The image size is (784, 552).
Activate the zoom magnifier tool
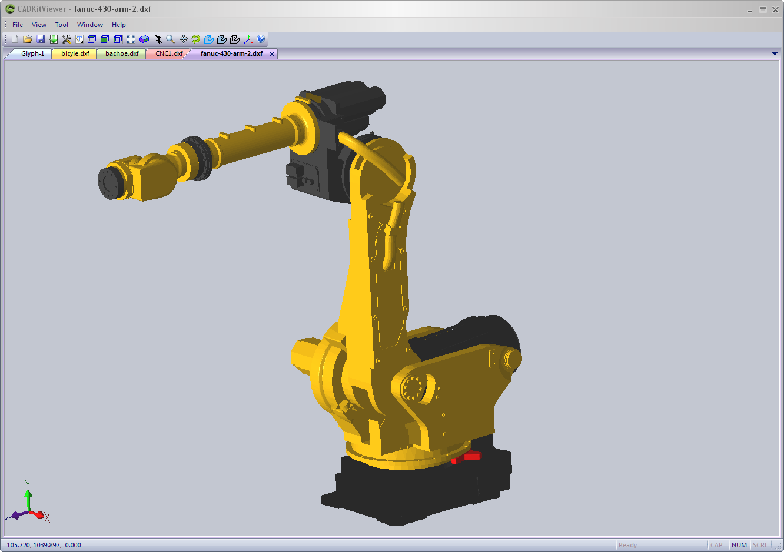[170, 39]
